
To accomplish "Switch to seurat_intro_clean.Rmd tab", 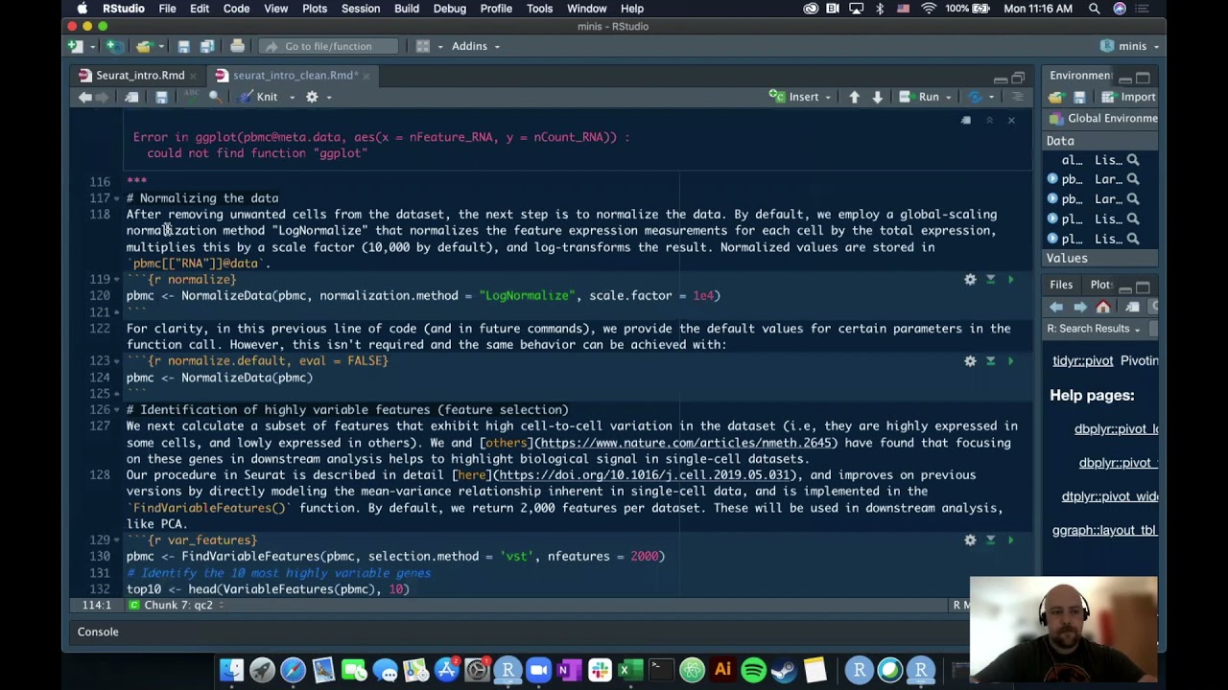I will coord(294,76).
